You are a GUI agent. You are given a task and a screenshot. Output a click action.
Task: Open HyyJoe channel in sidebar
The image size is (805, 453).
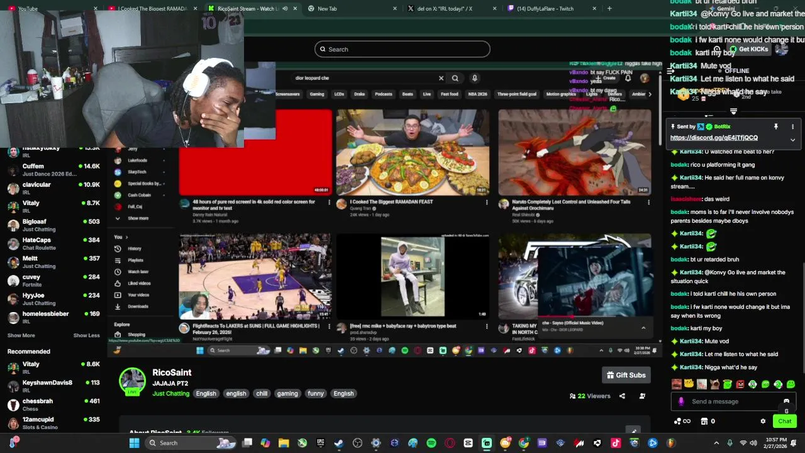click(x=53, y=299)
